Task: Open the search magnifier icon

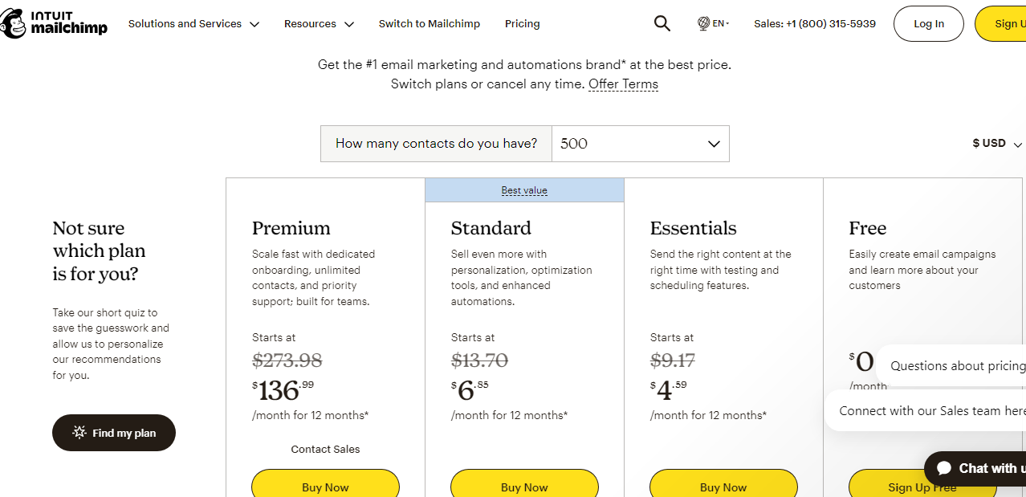Action: coord(662,24)
